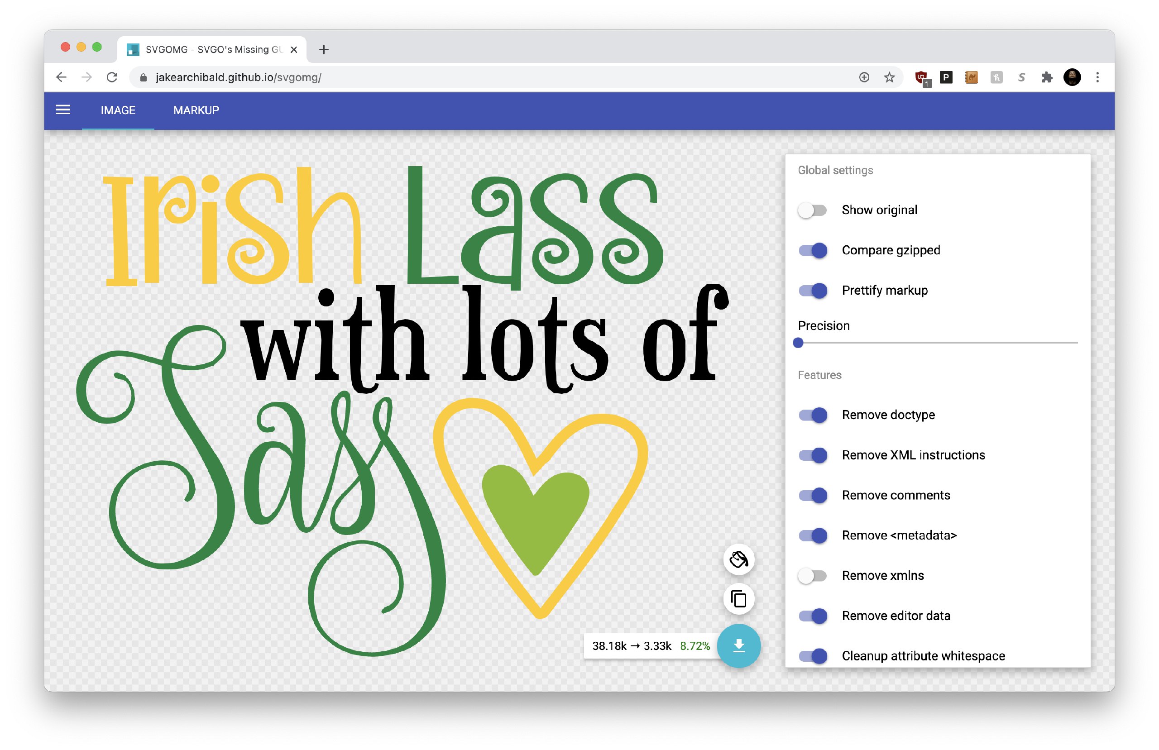Open Chrome three-dot menu
Screen dimensions: 1159x750
click(x=1097, y=77)
